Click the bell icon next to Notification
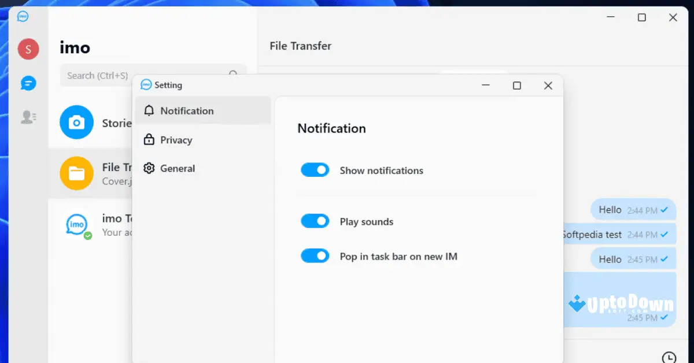The width and height of the screenshot is (694, 363). click(150, 110)
